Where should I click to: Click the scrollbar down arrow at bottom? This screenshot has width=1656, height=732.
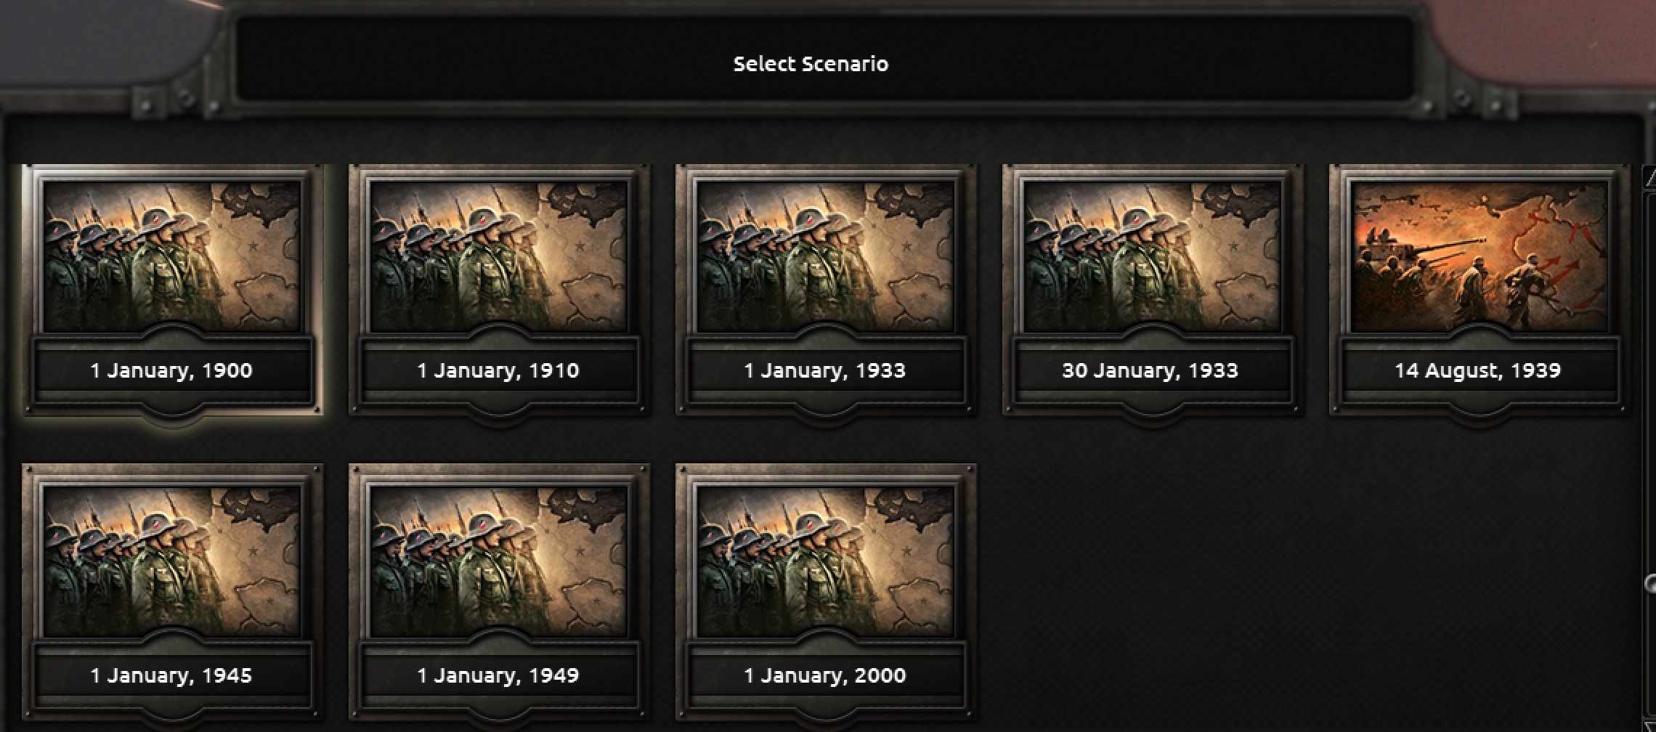[x=1649, y=725]
